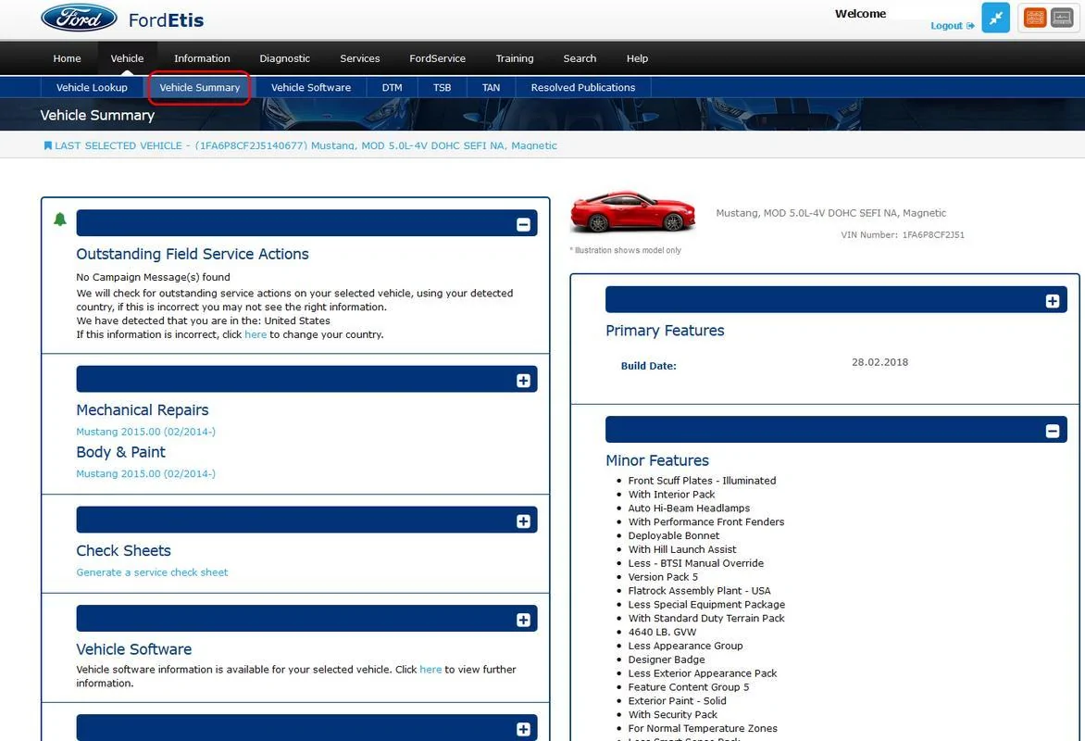Open the Home menu
The height and width of the screenshot is (741, 1085).
tap(68, 58)
